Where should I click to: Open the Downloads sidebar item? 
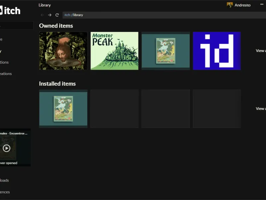[4, 180]
